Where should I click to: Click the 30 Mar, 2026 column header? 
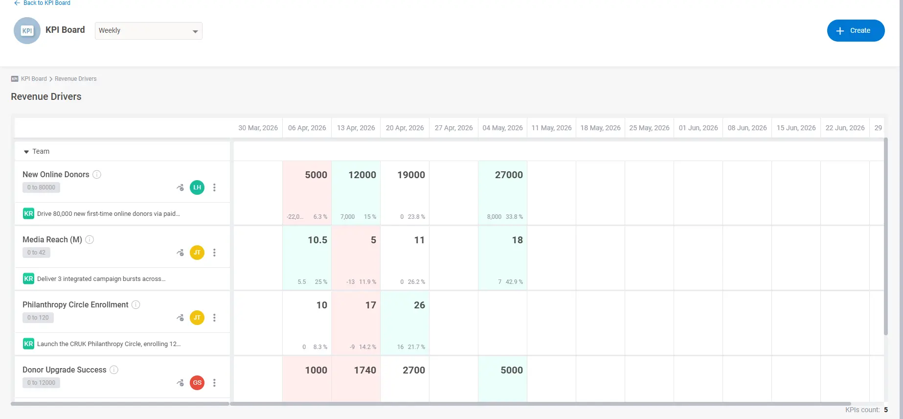258,128
